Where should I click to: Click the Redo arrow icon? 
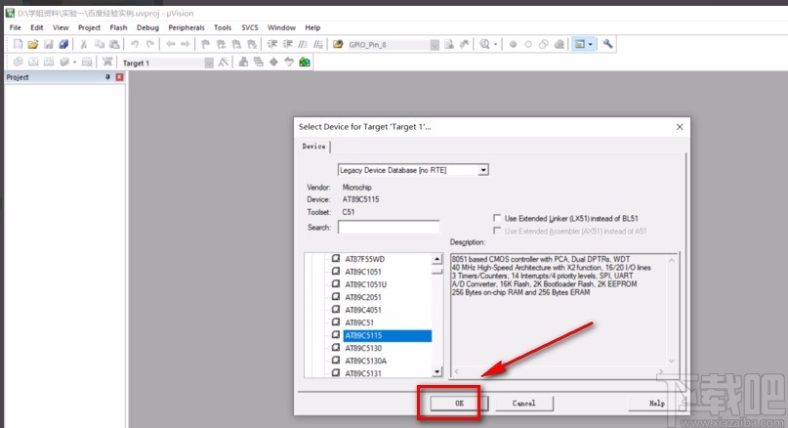tap(149, 44)
